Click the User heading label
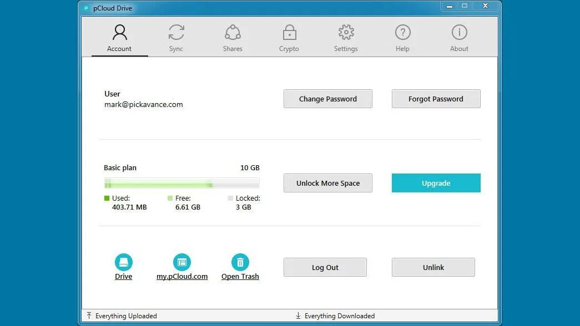Screen dimensions: 580x326 pos(112,94)
